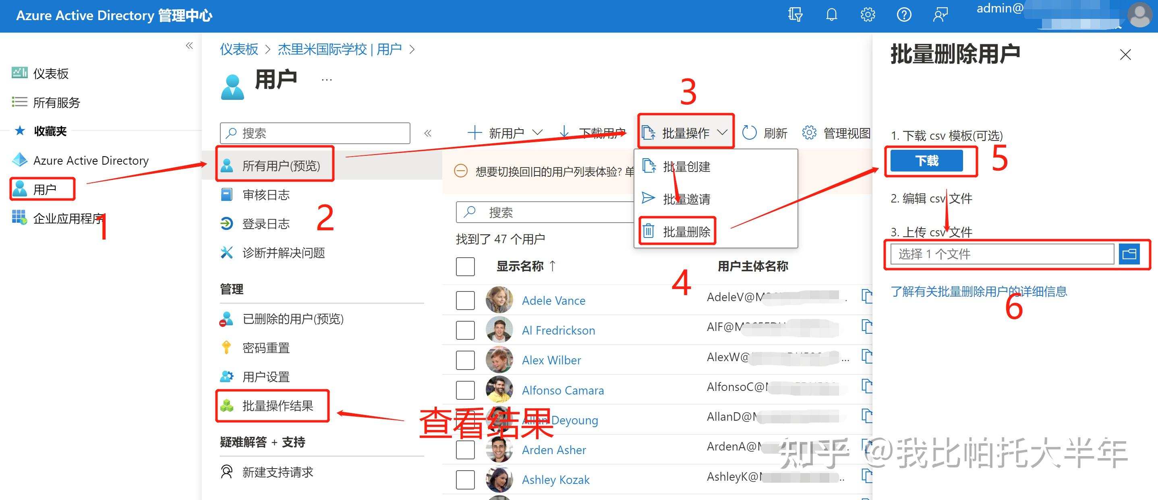The width and height of the screenshot is (1158, 500).
Task: Click the 下载 csv template button
Action: [926, 160]
